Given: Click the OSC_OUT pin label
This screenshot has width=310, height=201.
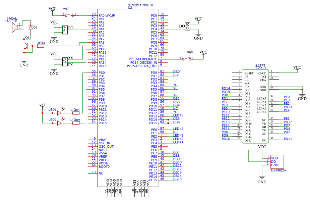Looking at the screenshot, I should click(x=106, y=147).
